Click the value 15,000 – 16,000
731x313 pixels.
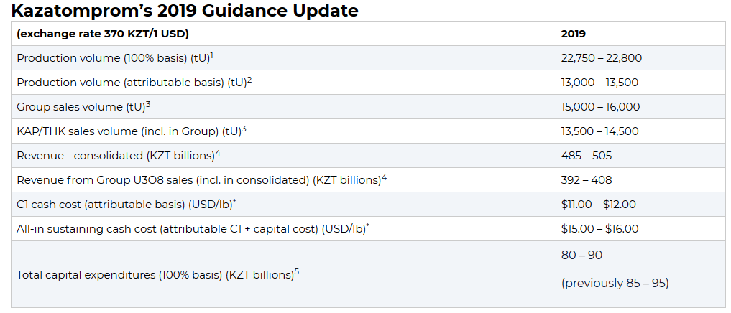[x=600, y=107]
